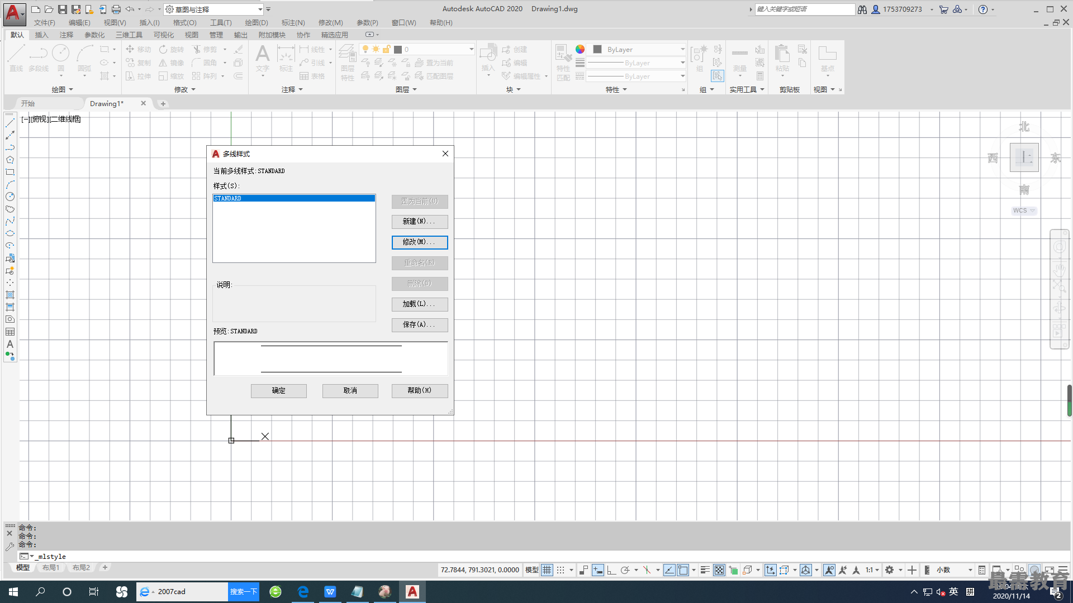Open the AutoCAD application menu (red A logo)
This screenshot has height=603, width=1073.
coord(14,13)
